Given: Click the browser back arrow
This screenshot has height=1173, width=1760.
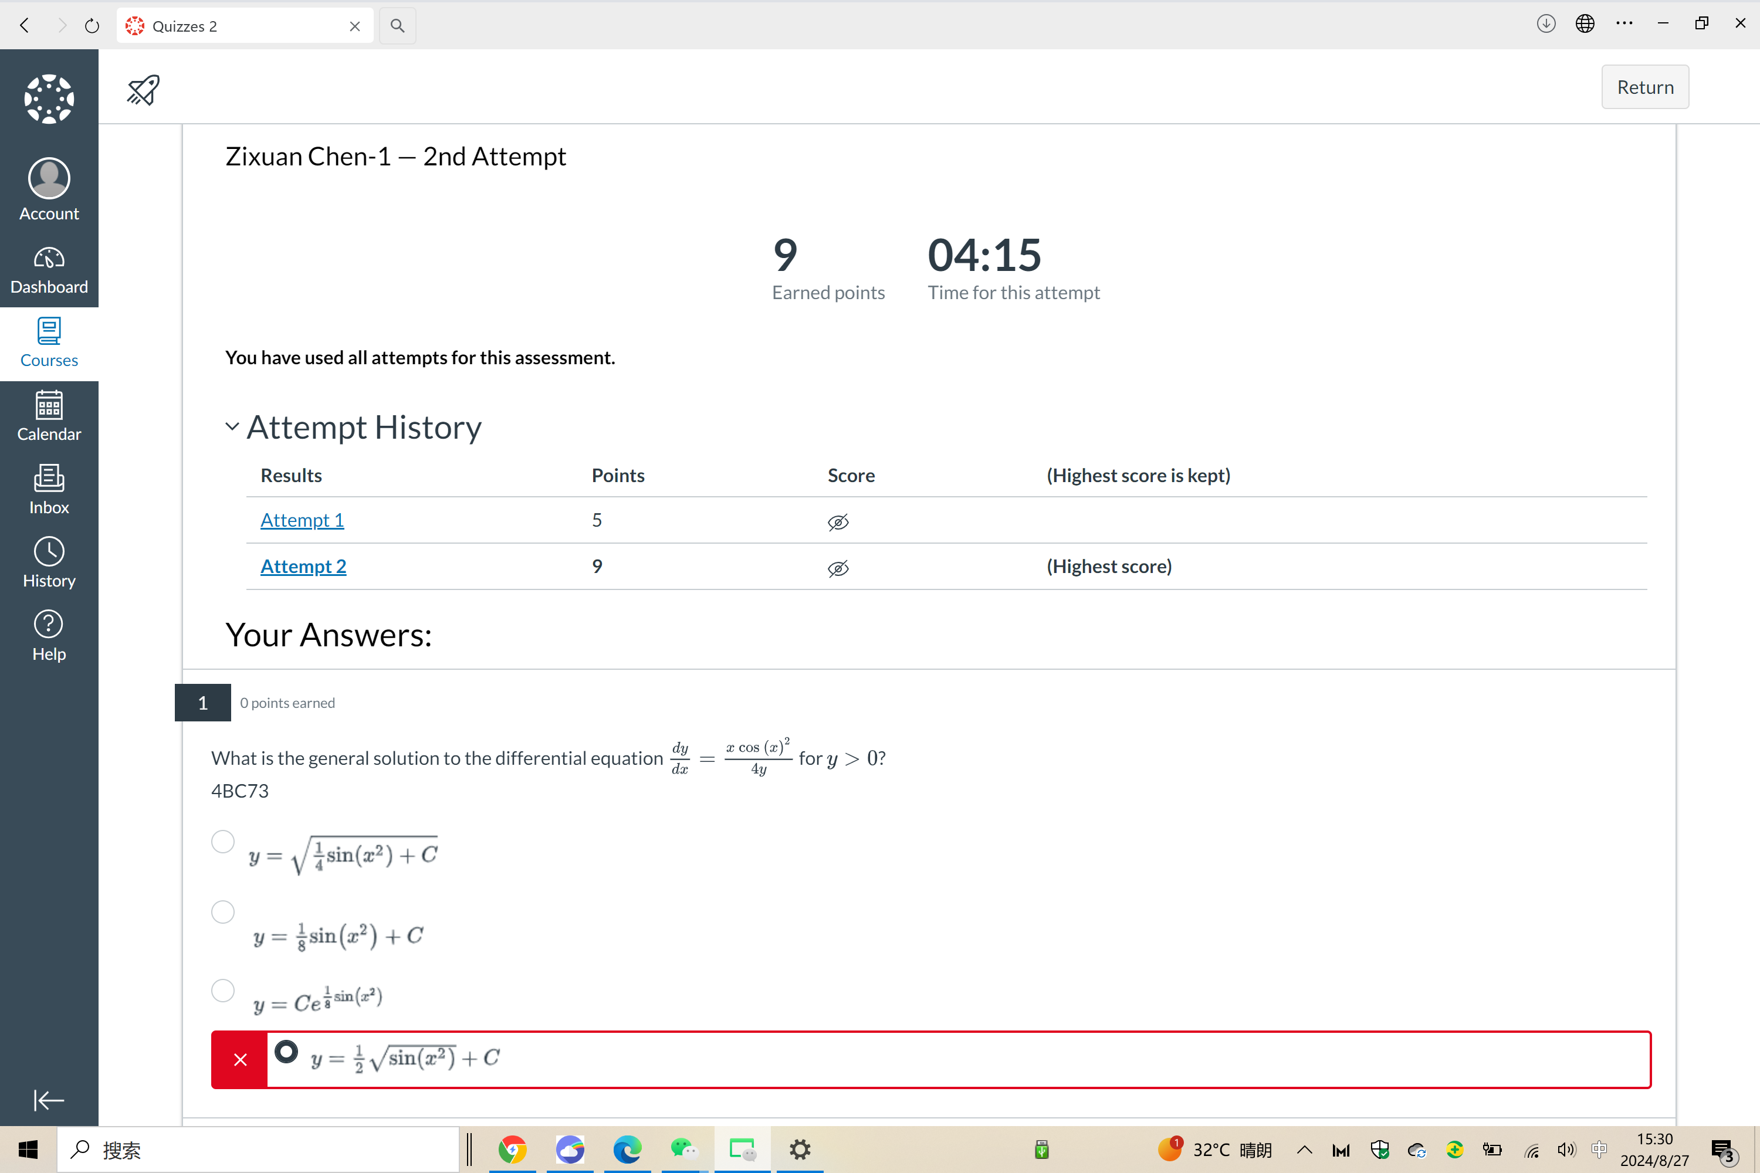Looking at the screenshot, I should [25, 25].
